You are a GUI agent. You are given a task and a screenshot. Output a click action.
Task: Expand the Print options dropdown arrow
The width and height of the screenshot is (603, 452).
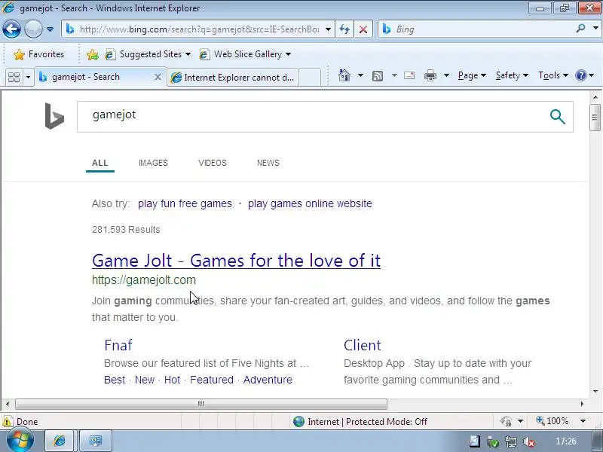(x=446, y=75)
